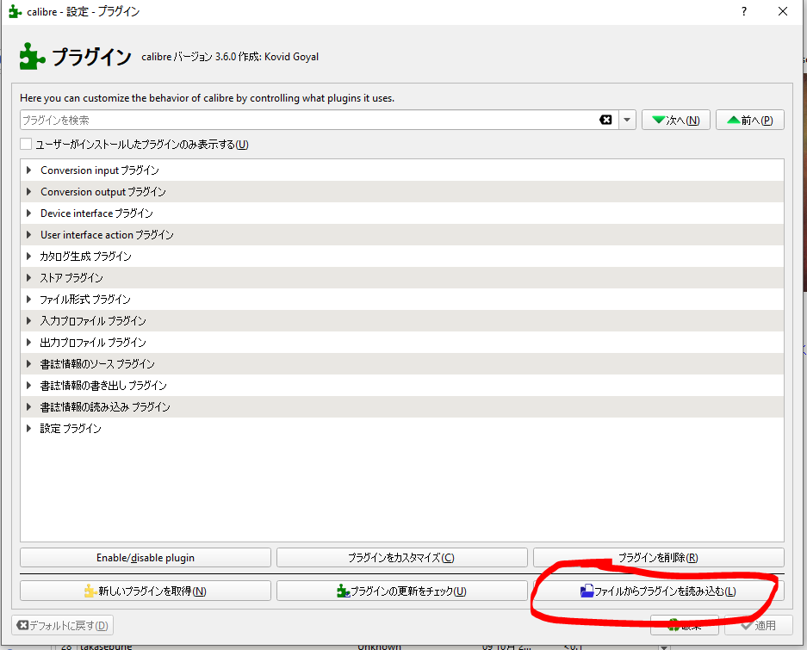Expand the 入力プロファイル プラグイン category
Screen dimensions: 807x650
[x=28, y=320]
